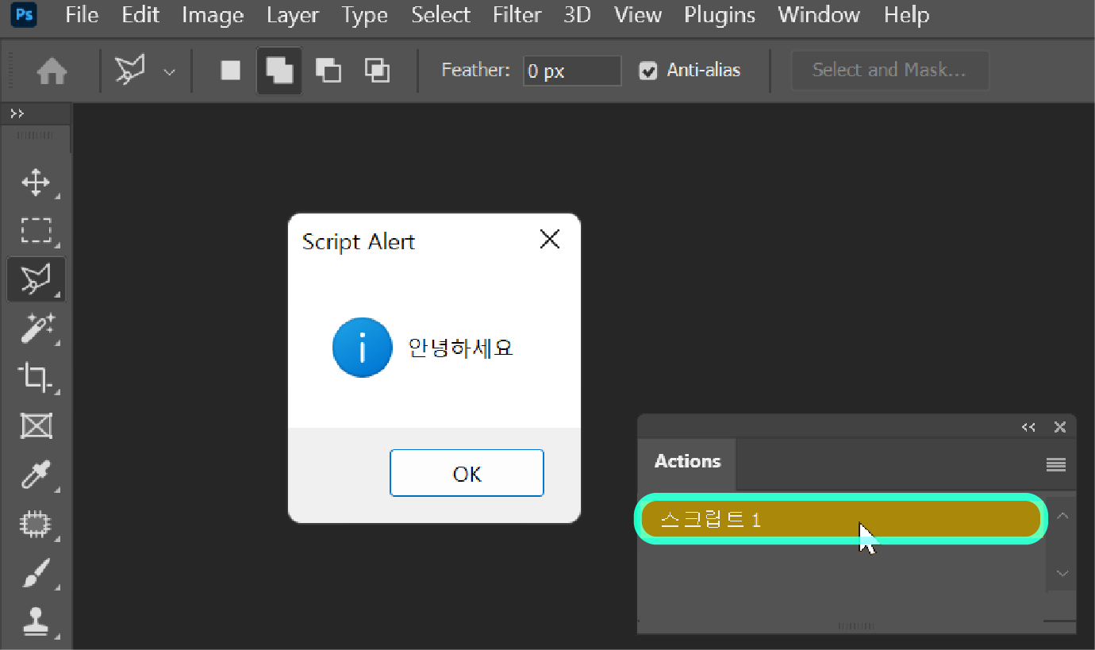This screenshot has height=650, width=1095.
Task: Select the Move tool
Action: click(x=36, y=183)
